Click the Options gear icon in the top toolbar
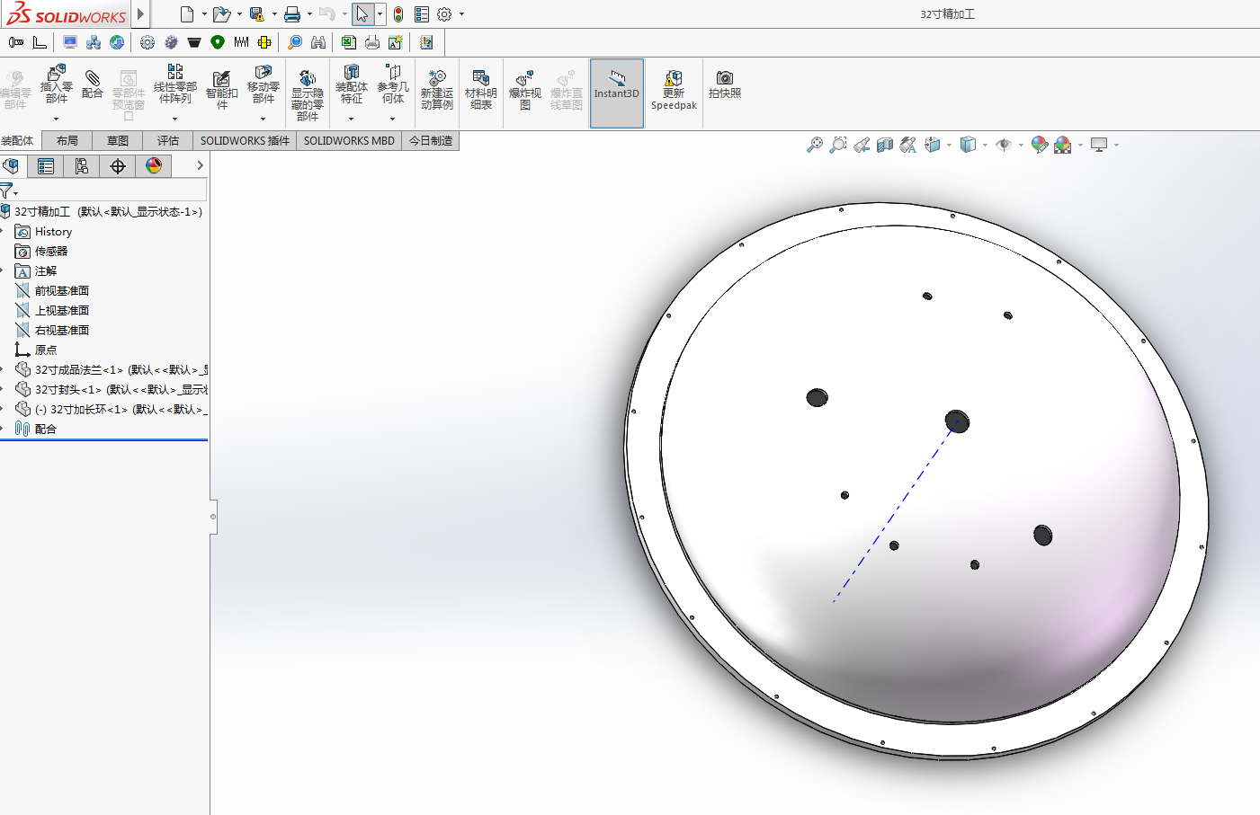Screen dimensions: 1260x815 pos(444,13)
